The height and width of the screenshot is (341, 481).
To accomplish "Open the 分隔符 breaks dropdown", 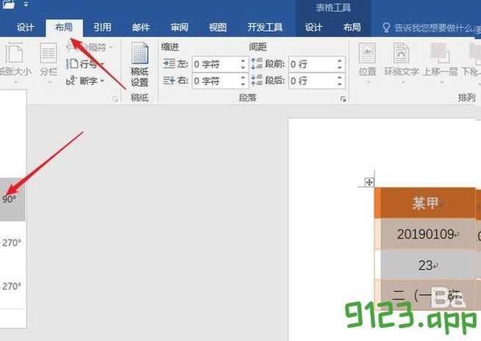I will 89,48.
